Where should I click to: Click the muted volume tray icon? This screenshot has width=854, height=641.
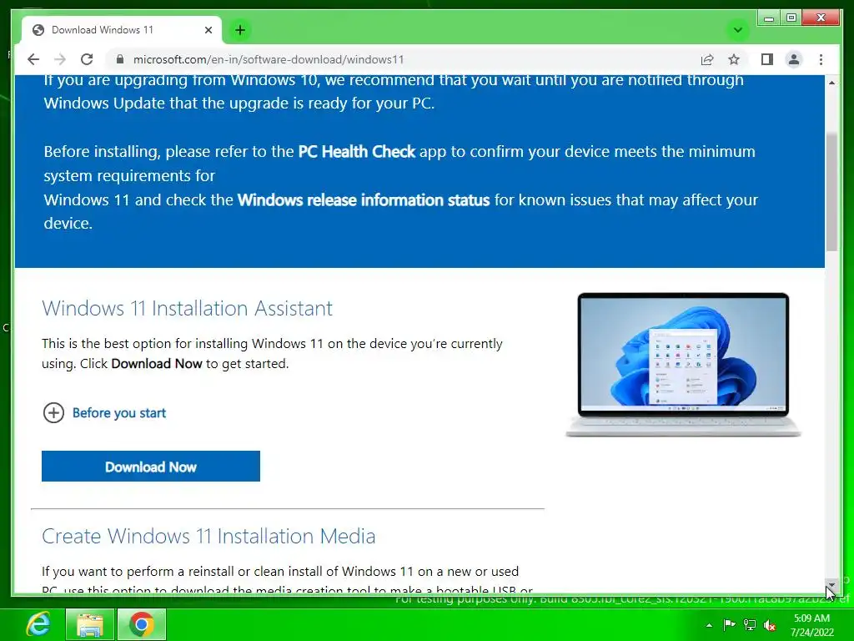coord(770,625)
